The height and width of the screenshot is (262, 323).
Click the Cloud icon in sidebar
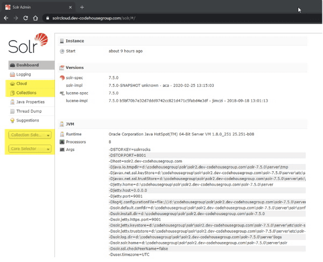click(x=12, y=84)
